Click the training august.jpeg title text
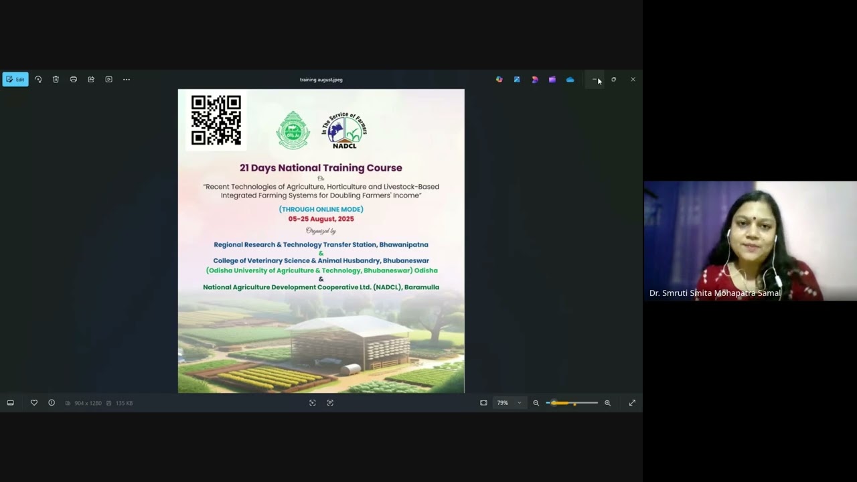The image size is (857, 482). pos(321,80)
